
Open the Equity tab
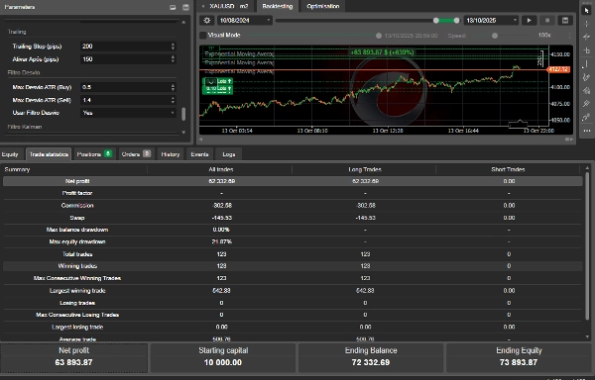[x=10, y=154]
